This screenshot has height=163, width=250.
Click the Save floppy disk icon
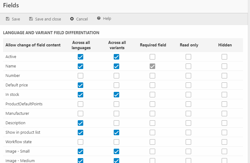(8, 19)
